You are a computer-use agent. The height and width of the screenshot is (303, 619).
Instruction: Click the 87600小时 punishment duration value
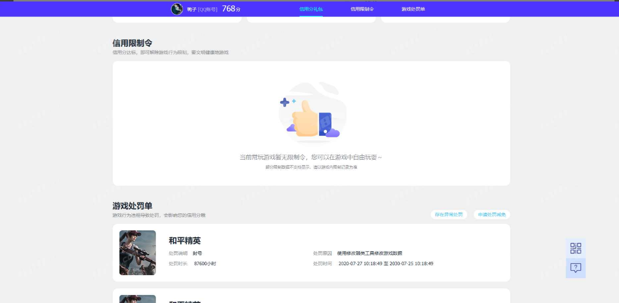click(205, 264)
